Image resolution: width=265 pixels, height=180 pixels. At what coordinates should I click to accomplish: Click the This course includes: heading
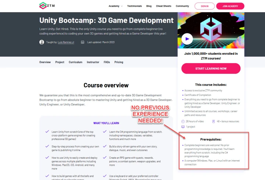pos(211,85)
